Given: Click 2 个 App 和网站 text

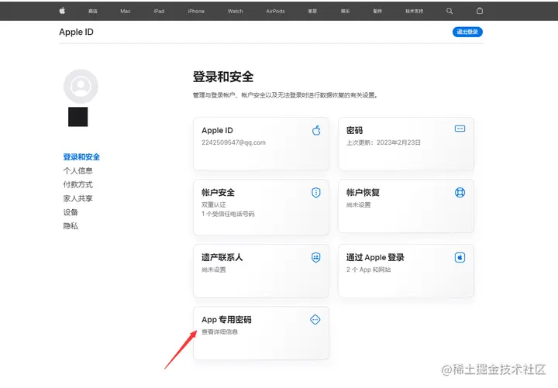Looking at the screenshot, I should tap(368, 270).
